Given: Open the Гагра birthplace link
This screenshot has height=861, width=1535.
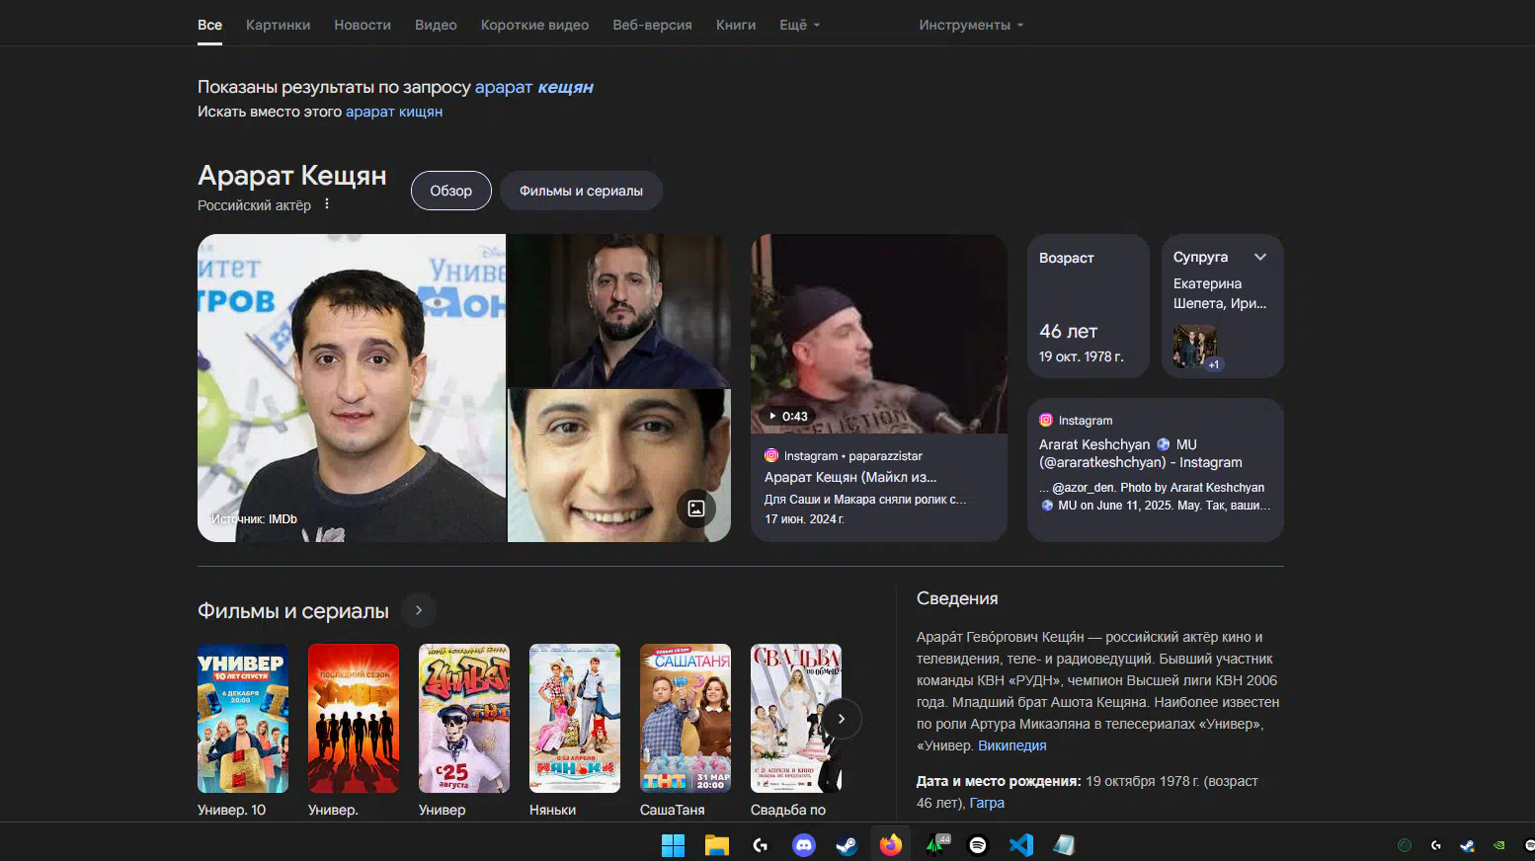Looking at the screenshot, I should [987, 803].
